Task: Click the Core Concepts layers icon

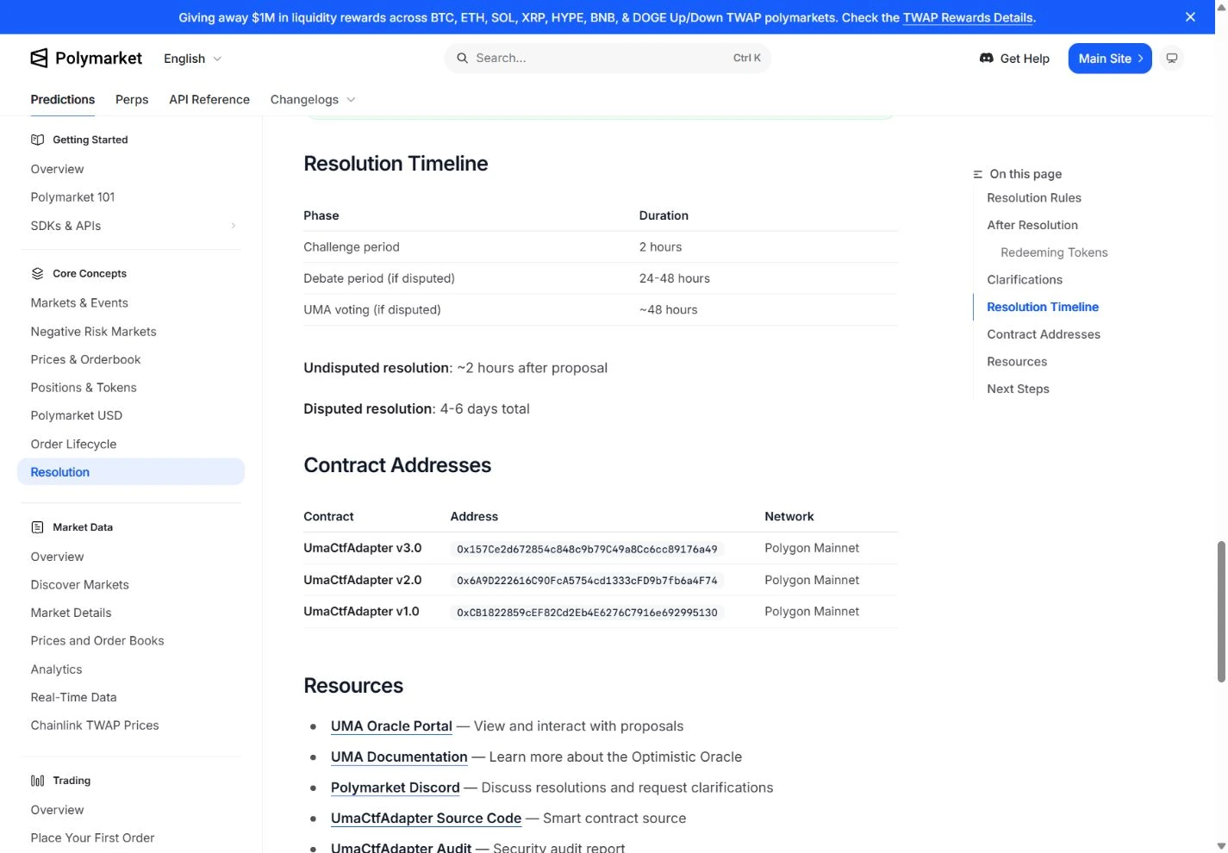Action: click(37, 273)
